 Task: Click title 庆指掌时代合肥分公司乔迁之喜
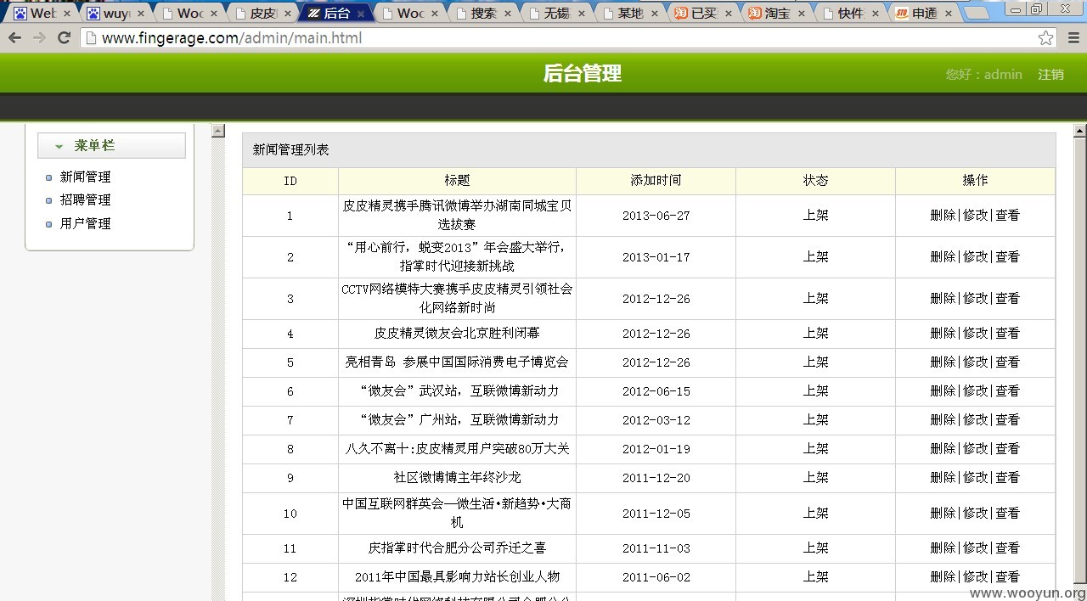click(x=457, y=548)
